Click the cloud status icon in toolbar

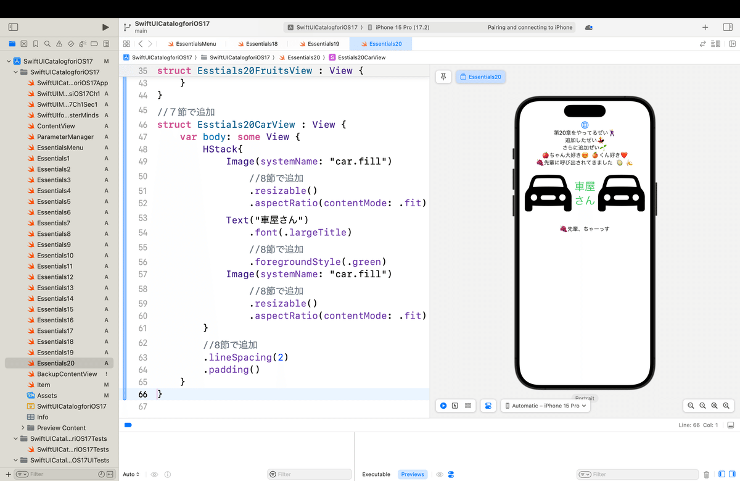coord(589,27)
